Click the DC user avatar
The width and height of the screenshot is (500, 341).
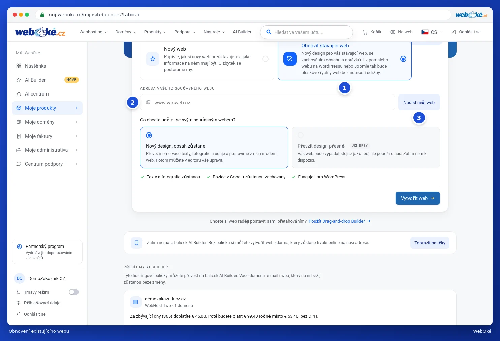pos(20,278)
